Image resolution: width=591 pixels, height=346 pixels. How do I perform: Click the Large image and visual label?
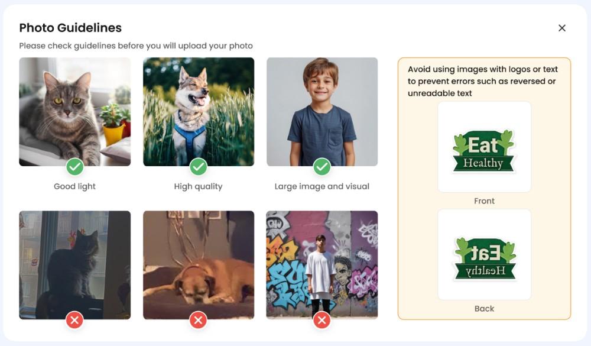322,186
